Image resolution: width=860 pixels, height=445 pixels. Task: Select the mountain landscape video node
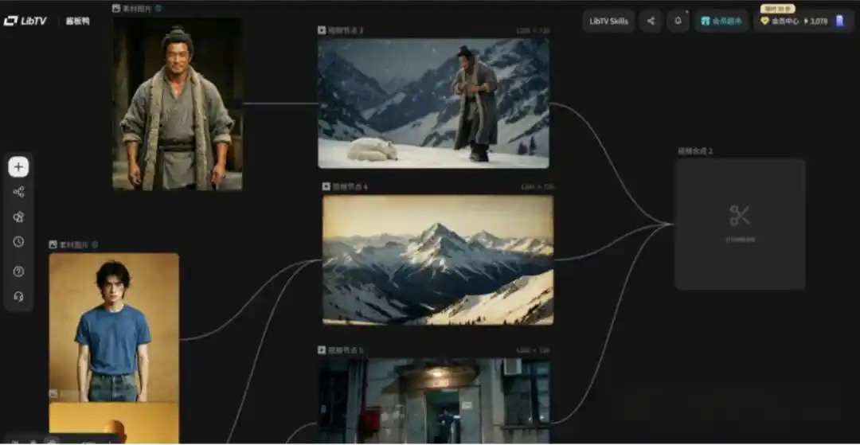click(438, 260)
